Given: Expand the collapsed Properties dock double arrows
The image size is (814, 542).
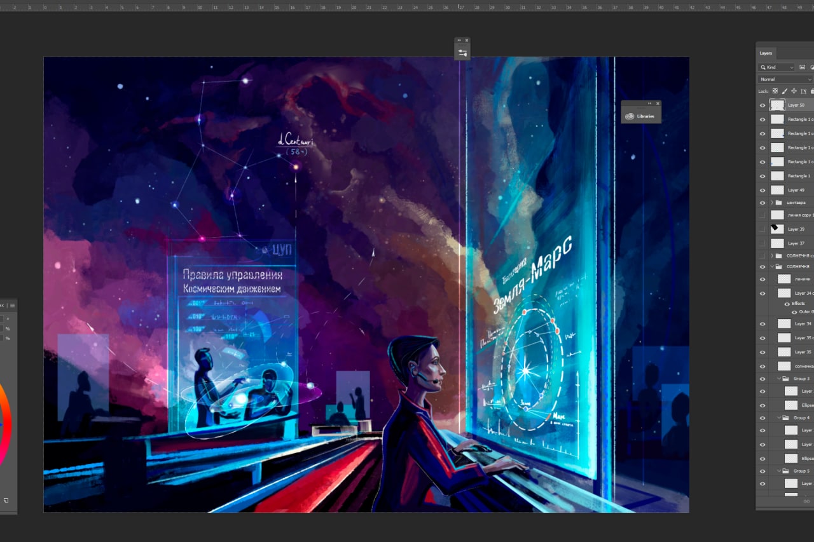Looking at the screenshot, I should 459,40.
